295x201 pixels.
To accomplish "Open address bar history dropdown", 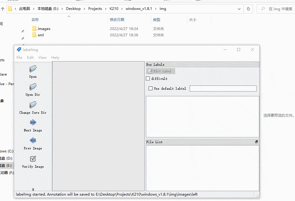I will click(240, 9).
